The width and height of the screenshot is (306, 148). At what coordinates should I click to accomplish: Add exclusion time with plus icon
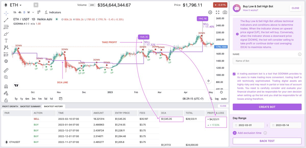click(235, 133)
